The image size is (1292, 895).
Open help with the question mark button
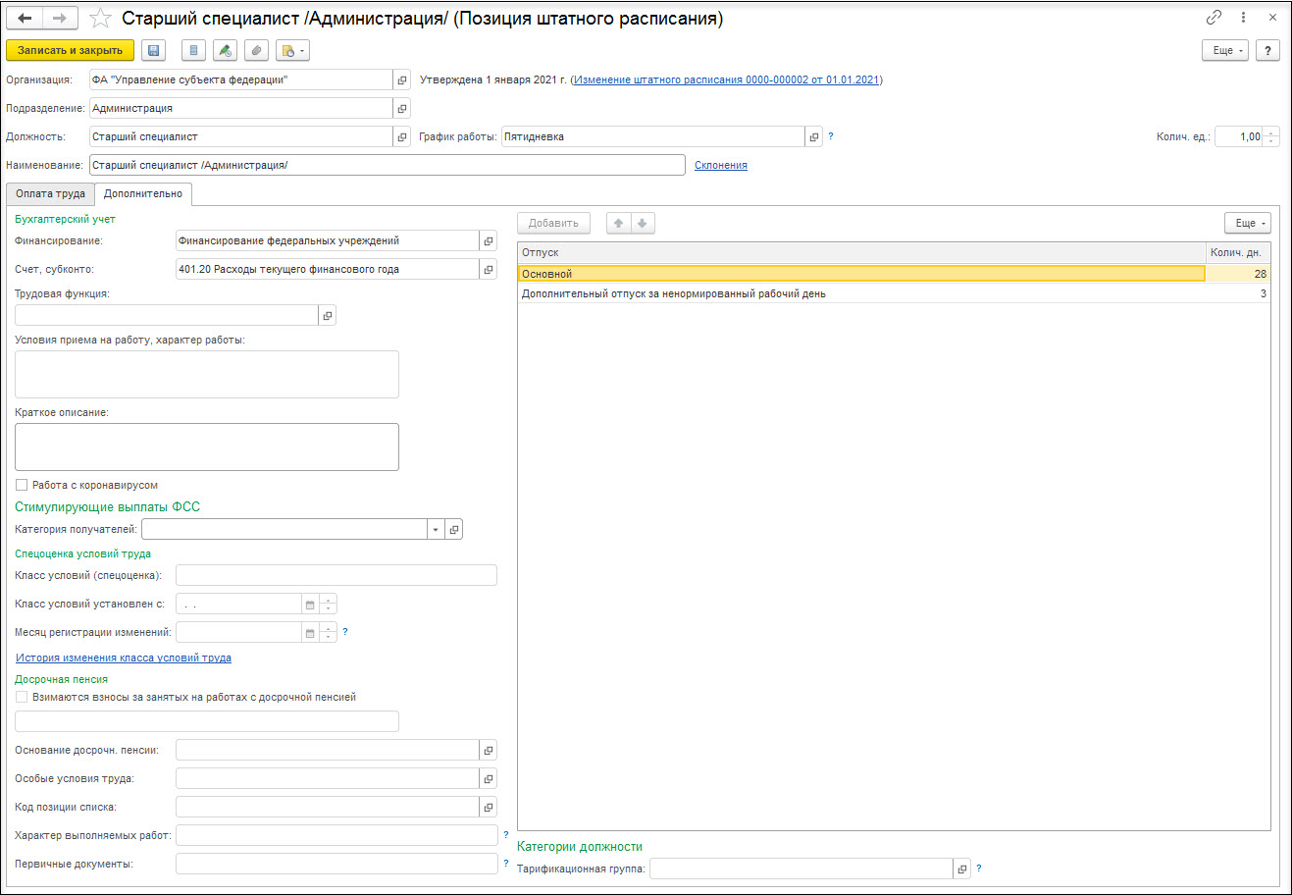(1268, 50)
